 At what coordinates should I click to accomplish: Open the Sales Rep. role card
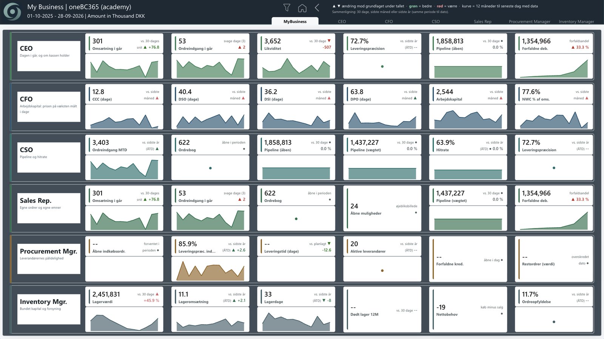pyautogui.click(x=49, y=208)
